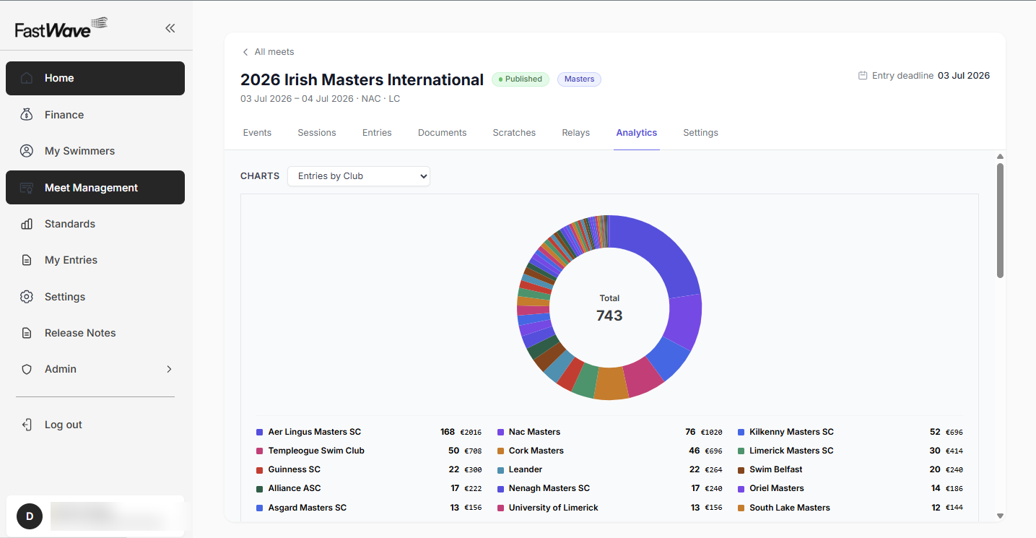Click the Meet Management icon

point(27,188)
